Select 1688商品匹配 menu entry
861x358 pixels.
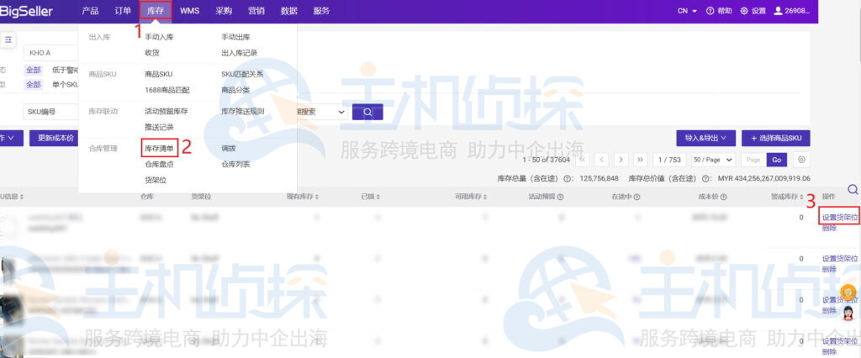(167, 90)
